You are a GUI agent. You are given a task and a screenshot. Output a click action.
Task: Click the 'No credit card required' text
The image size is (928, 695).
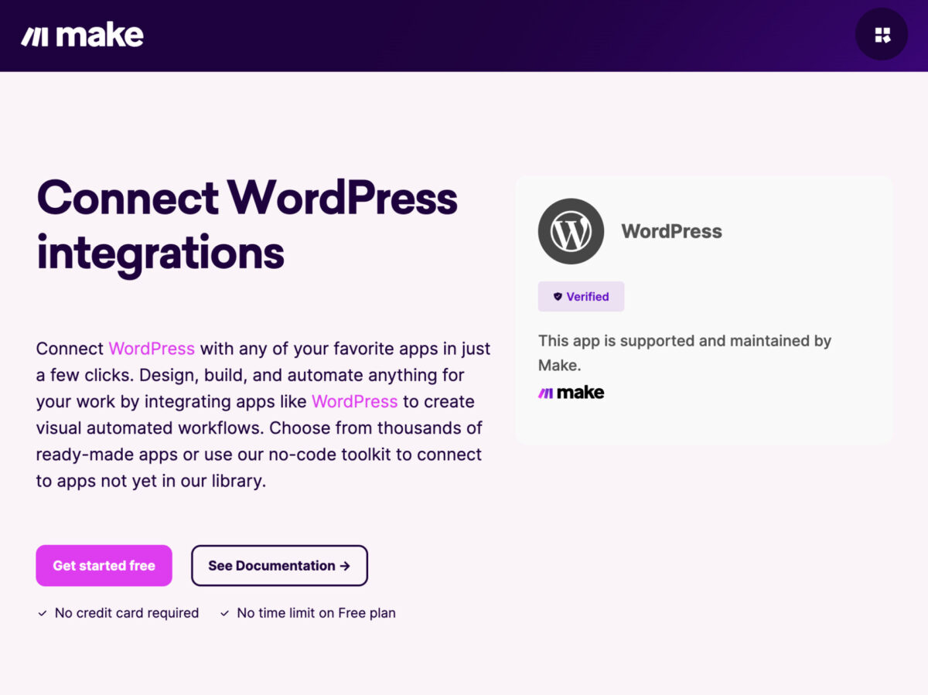pos(127,613)
